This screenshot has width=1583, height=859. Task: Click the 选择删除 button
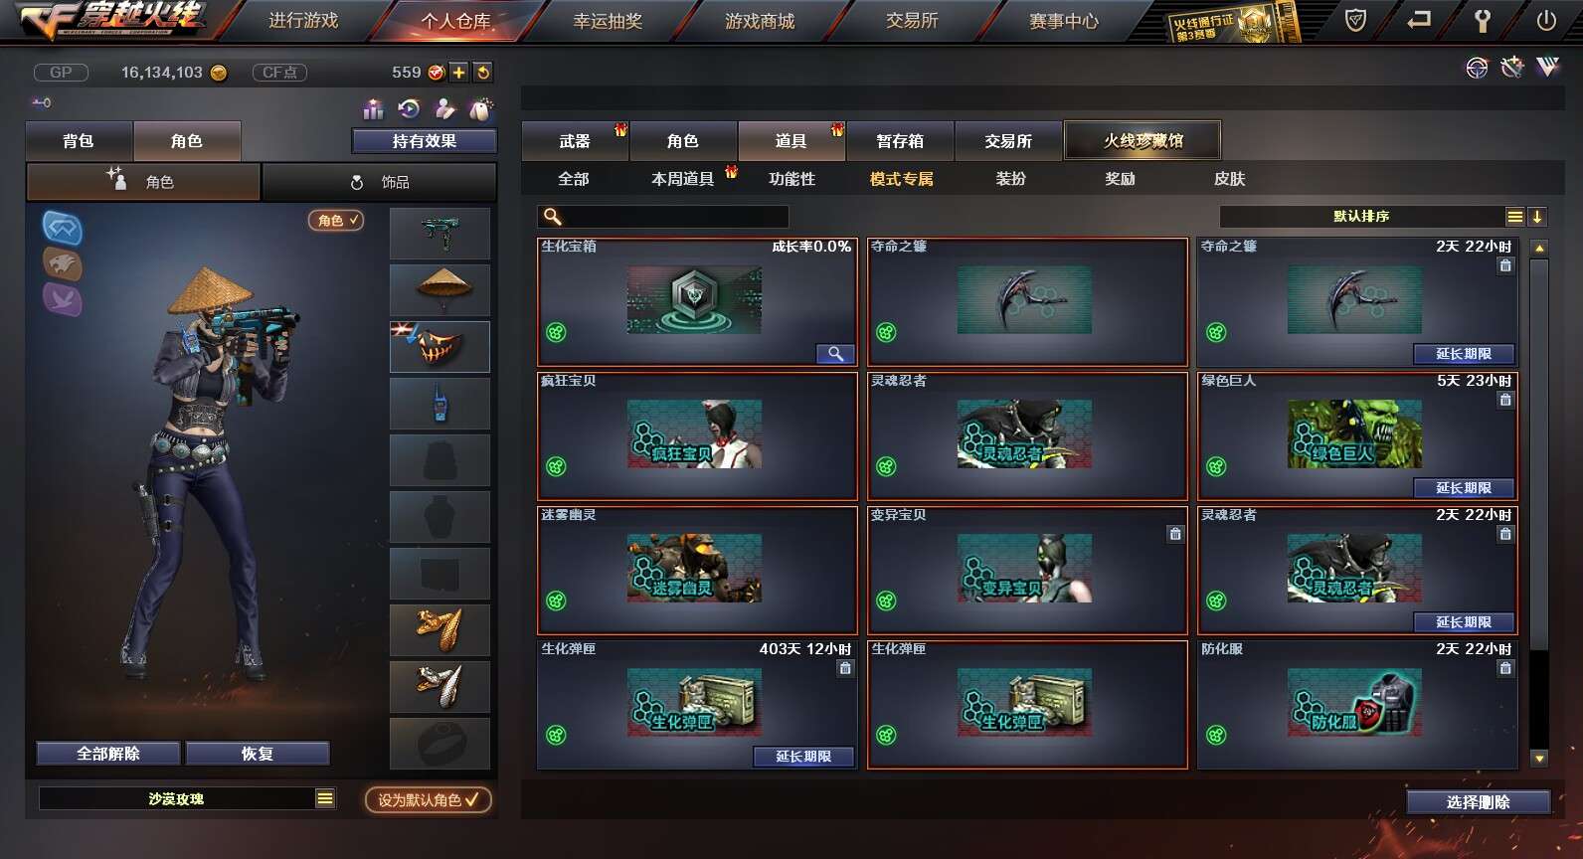pyautogui.click(x=1478, y=802)
